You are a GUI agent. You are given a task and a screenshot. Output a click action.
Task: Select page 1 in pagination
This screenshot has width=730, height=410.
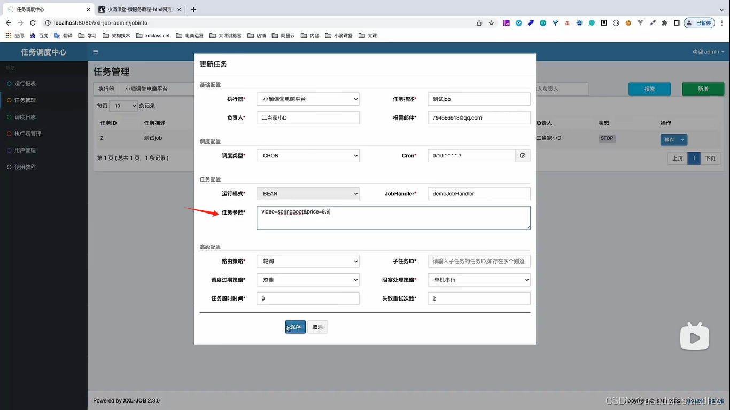pos(694,159)
